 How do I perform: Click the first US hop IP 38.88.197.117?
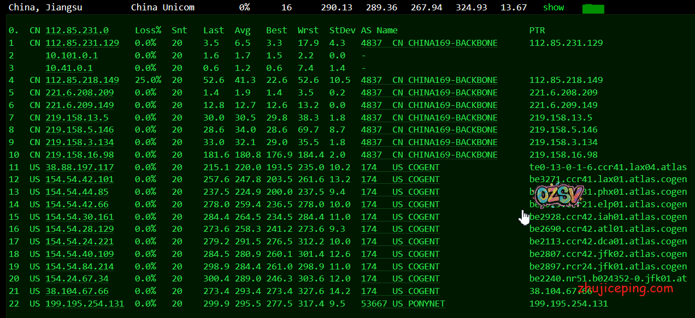[79, 167]
